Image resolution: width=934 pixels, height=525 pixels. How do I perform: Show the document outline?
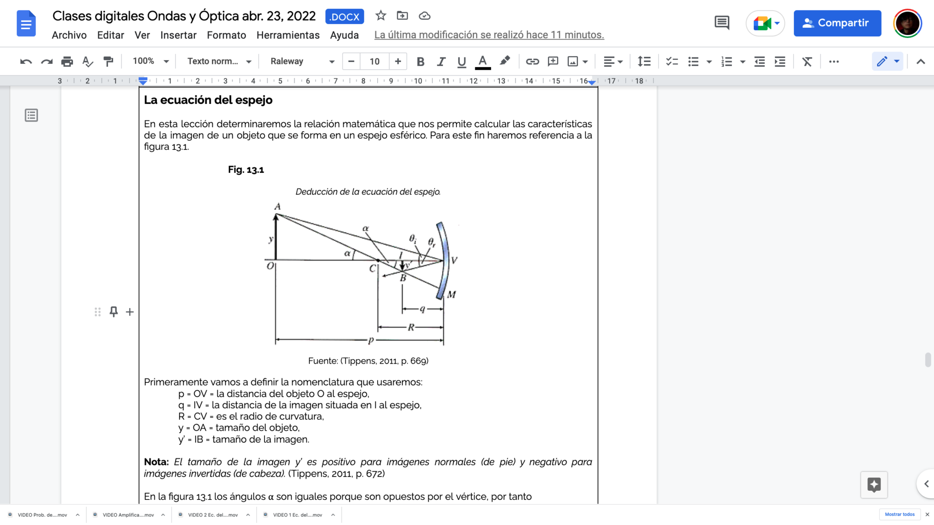pyautogui.click(x=31, y=115)
